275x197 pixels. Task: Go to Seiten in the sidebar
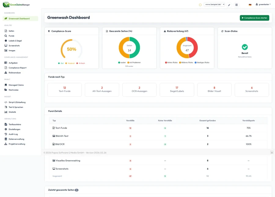(11, 31)
